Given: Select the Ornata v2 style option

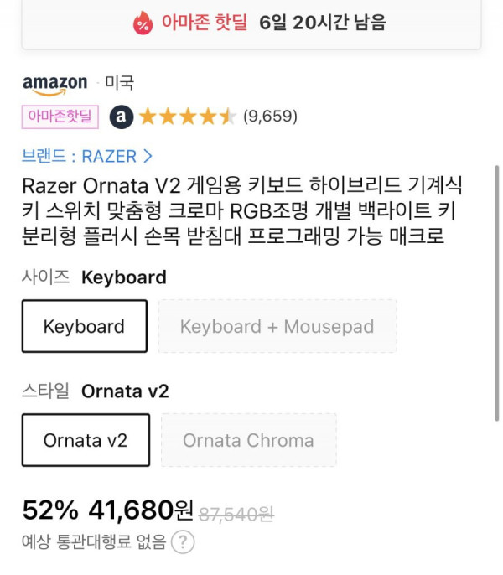Looking at the screenshot, I should 86,440.
